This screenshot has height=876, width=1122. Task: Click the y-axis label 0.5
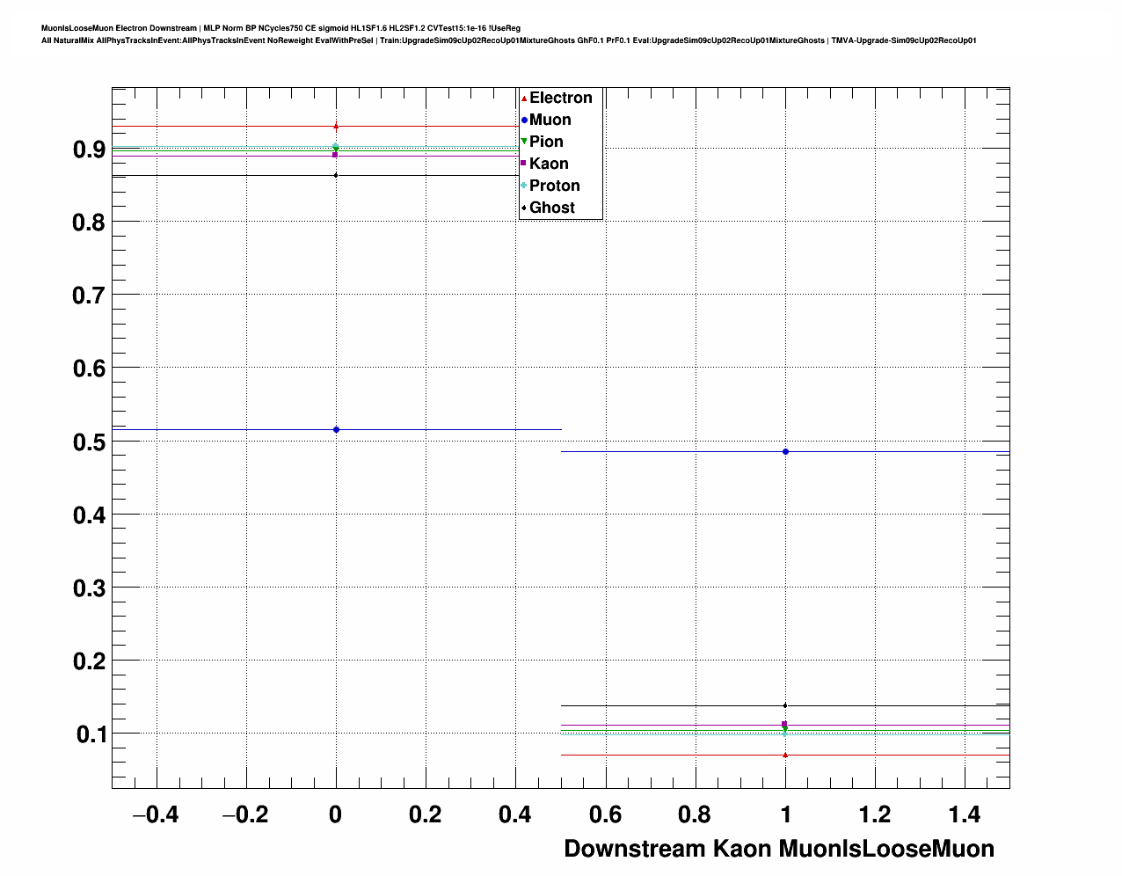tap(89, 442)
